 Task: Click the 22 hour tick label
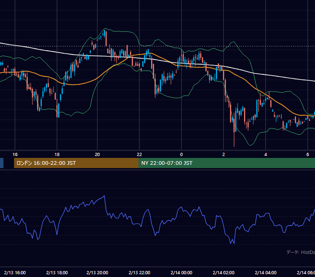point(139,155)
